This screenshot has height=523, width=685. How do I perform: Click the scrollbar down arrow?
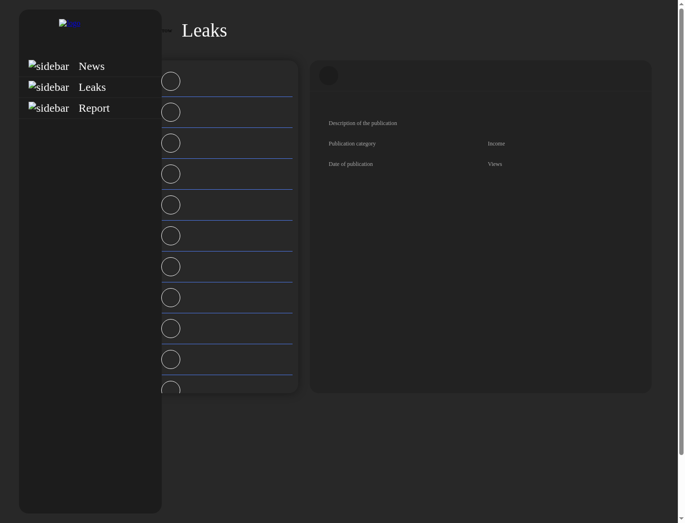pos(681,519)
